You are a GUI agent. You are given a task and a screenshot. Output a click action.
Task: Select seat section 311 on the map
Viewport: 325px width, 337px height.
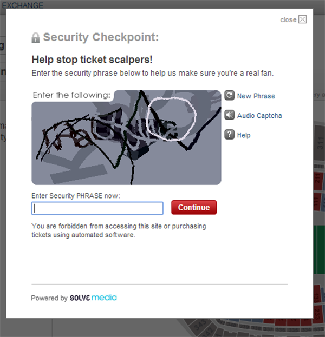tap(319, 143)
